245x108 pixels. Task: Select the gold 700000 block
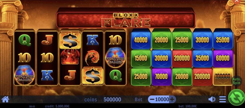223,77
